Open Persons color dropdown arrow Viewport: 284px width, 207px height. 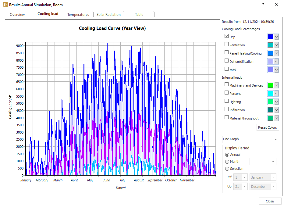tap(276, 93)
